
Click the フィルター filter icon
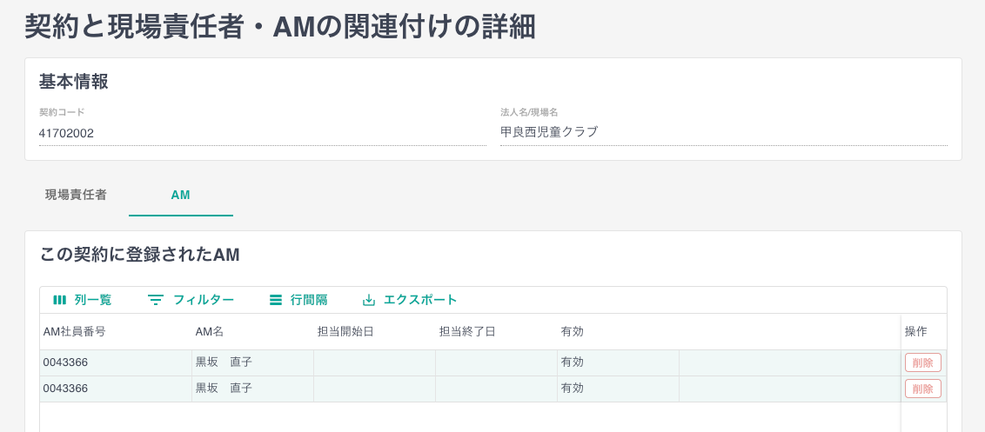156,300
